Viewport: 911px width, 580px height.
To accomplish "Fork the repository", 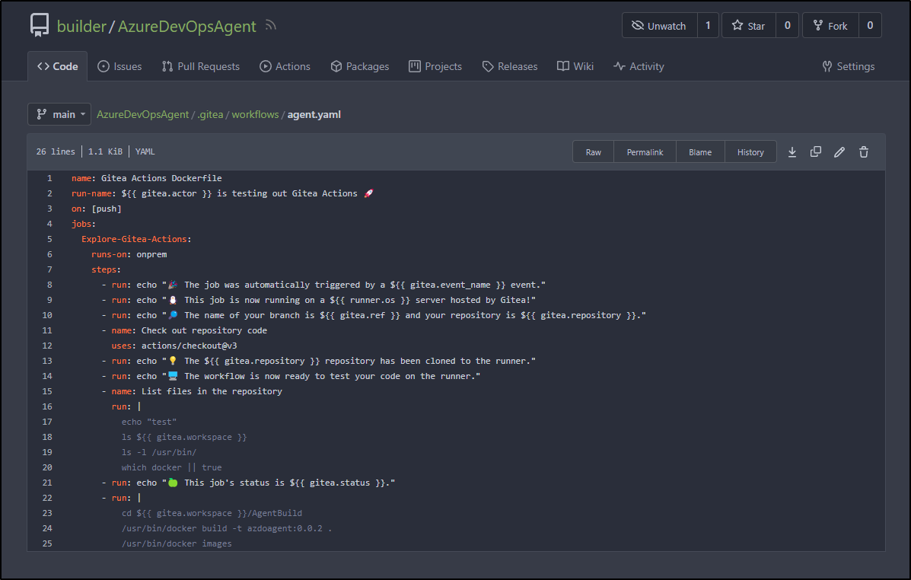I will pyautogui.click(x=830, y=26).
